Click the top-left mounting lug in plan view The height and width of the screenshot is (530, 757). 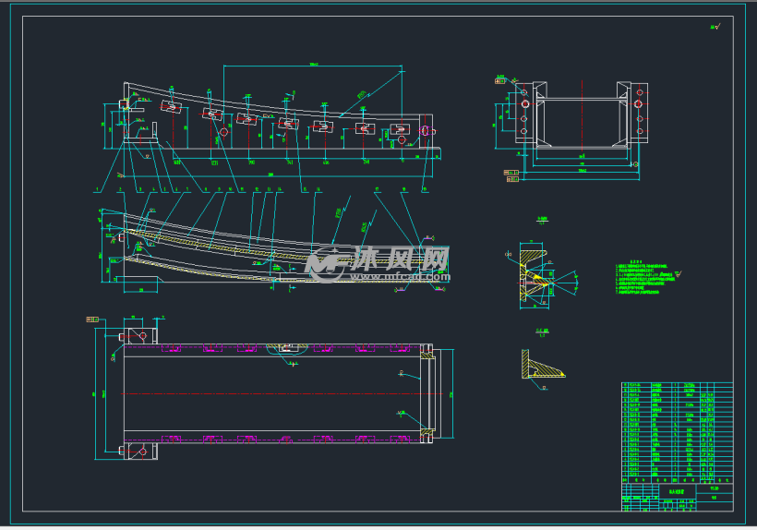pyautogui.click(x=141, y=334)
